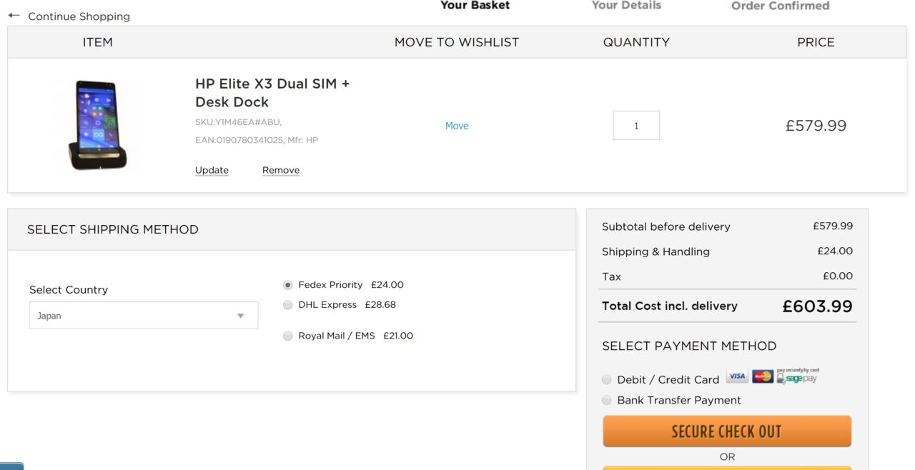Image resolution: width=915 pixels, height=470 pixels.
Task: Click the Visa card logo
Action: coord(737,376)
